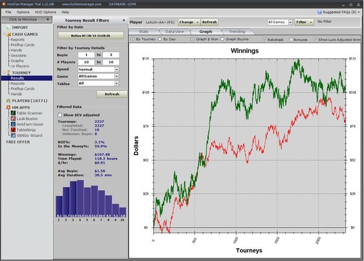Open the Change player dropdown button
The height and width of the screenshot is (261, 364).
pyautogui.click(x=189, y=22)
